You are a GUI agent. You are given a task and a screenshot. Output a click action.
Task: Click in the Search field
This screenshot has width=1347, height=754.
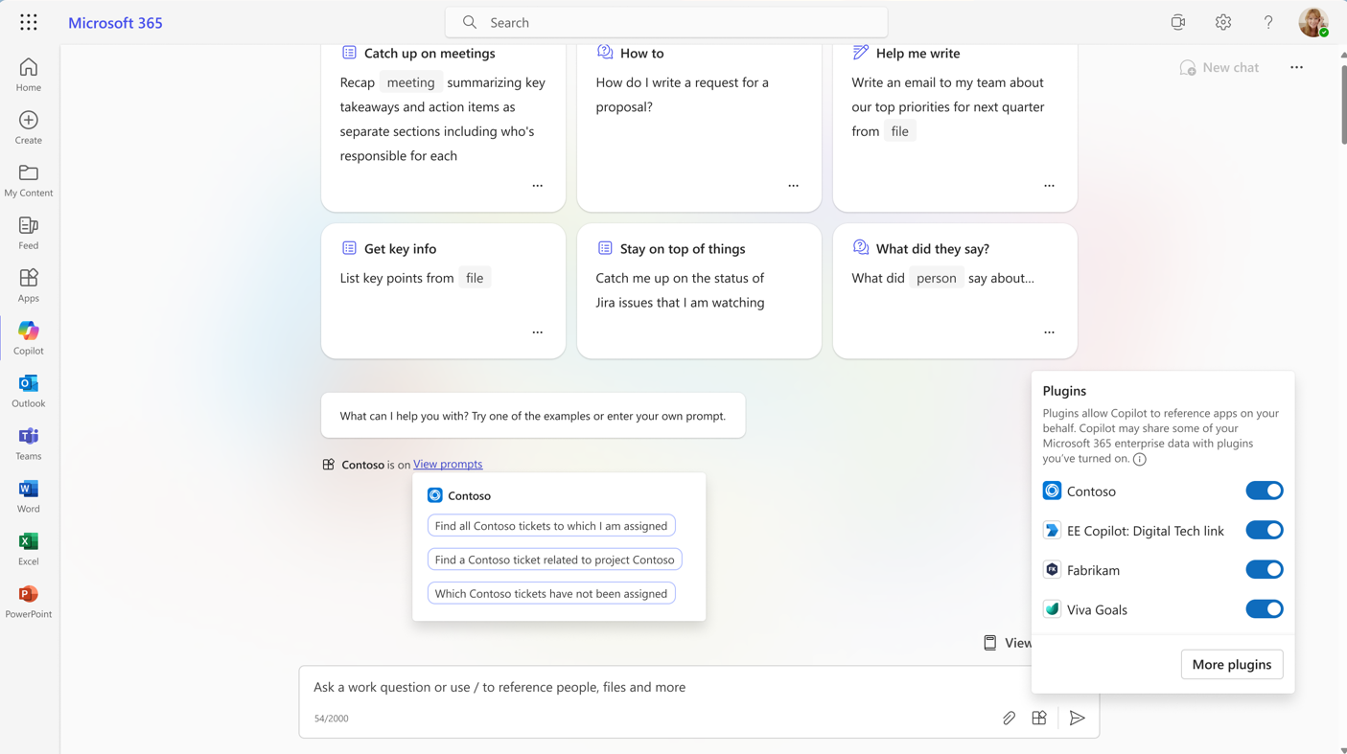click(666, 22)
